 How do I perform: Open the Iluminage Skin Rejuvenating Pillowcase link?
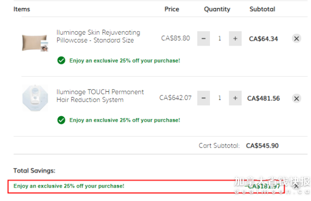click(98, 36)
